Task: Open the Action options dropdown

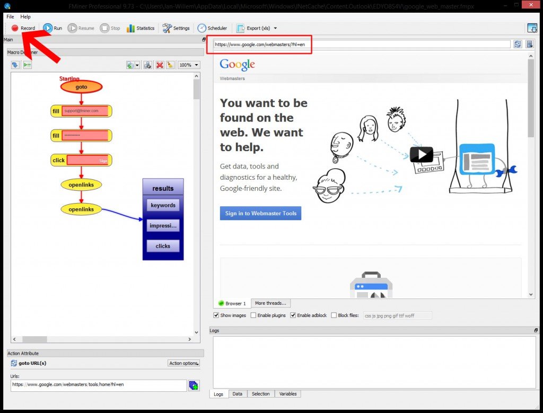Action: click(183, 363)
